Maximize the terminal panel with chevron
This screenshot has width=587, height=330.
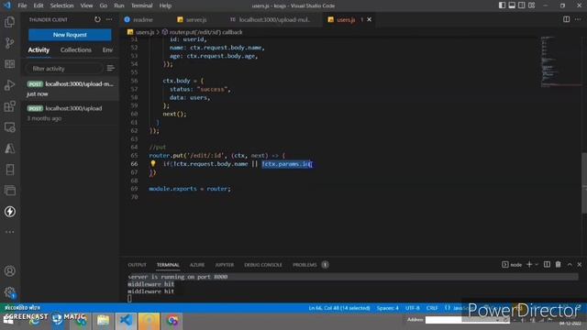[x=570, y=265]
